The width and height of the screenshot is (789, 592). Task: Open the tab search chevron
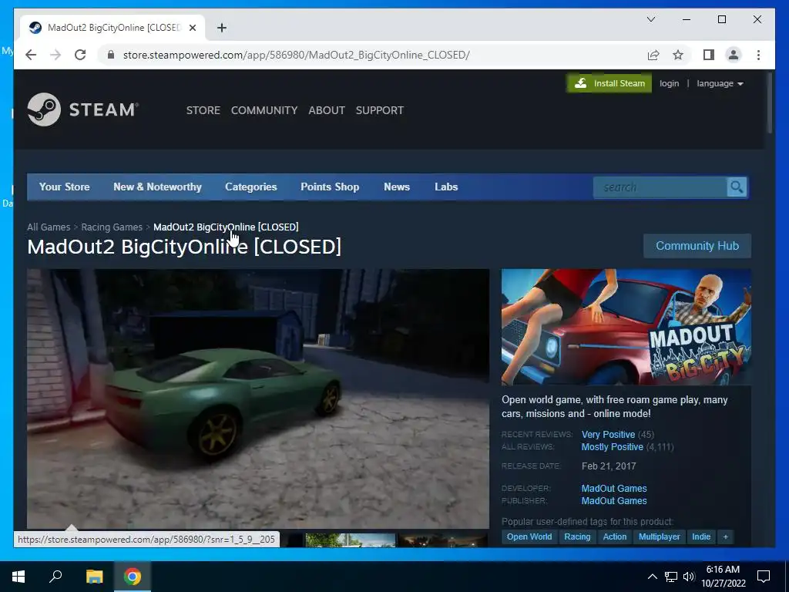click(650, 19)
